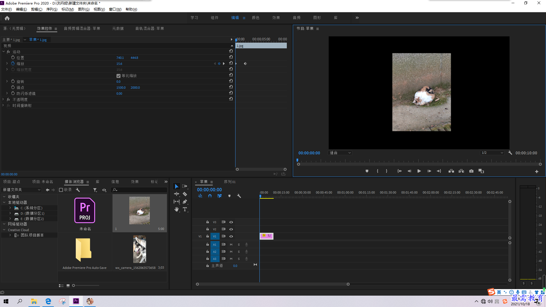The width and height of the screenshot is (546, 307).
Task: Select the Slip tool
Action: [x=177, y=202]
